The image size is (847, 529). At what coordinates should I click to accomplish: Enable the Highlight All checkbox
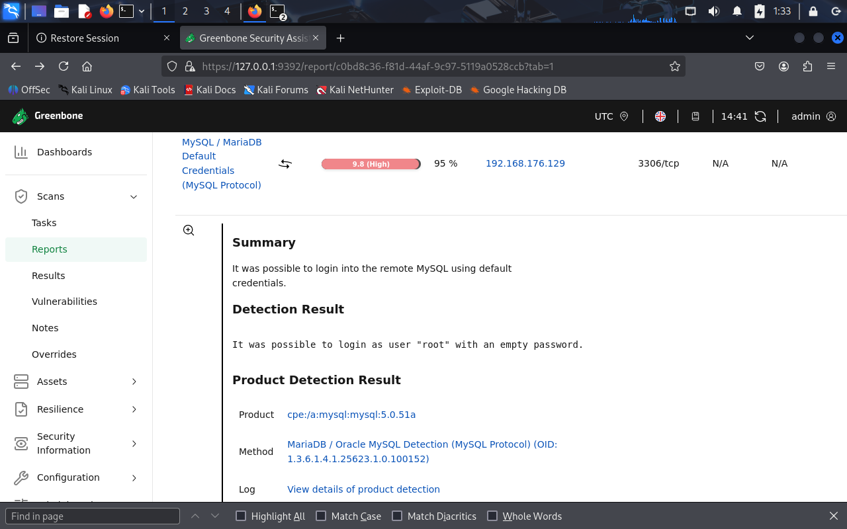(241, 516)
